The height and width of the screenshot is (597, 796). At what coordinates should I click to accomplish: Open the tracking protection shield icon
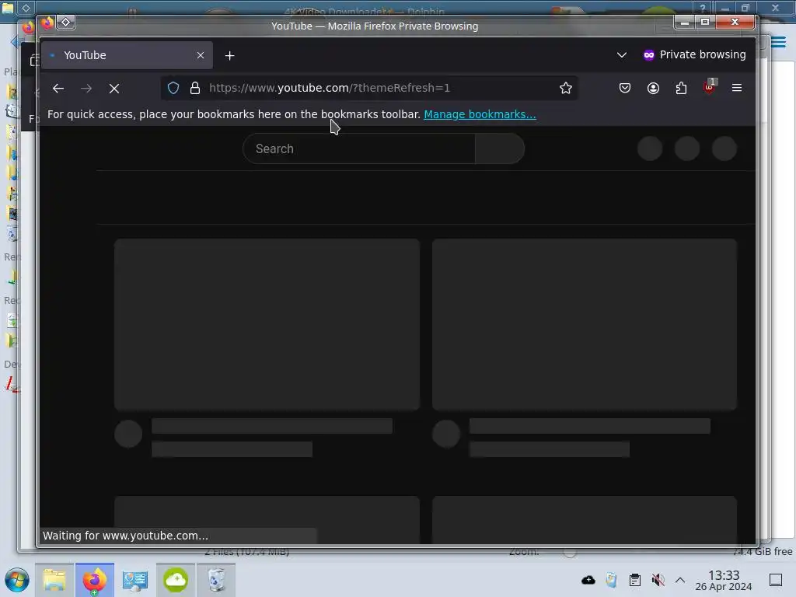(173, 88)
